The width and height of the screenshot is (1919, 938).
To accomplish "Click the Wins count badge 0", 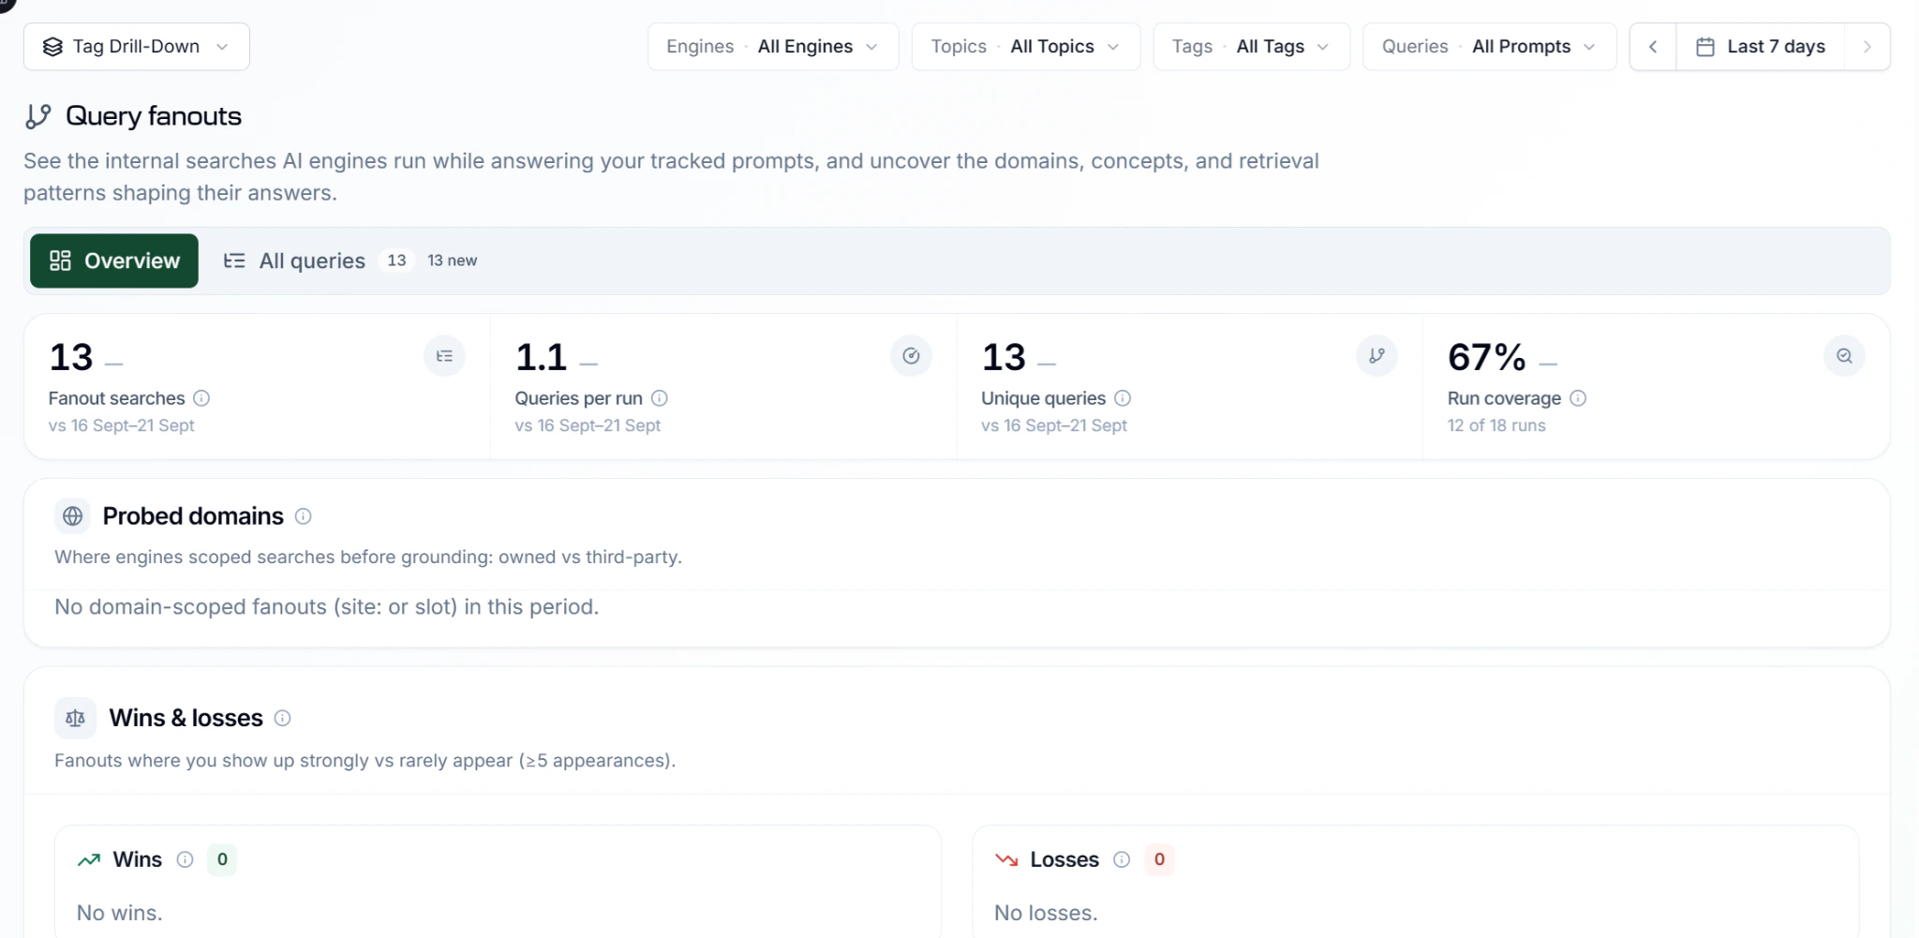I will (x=222, y=859).
